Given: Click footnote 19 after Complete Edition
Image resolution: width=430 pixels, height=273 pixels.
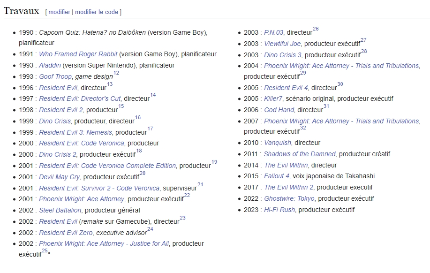Looking at the screenshot, I should (214, 162).
